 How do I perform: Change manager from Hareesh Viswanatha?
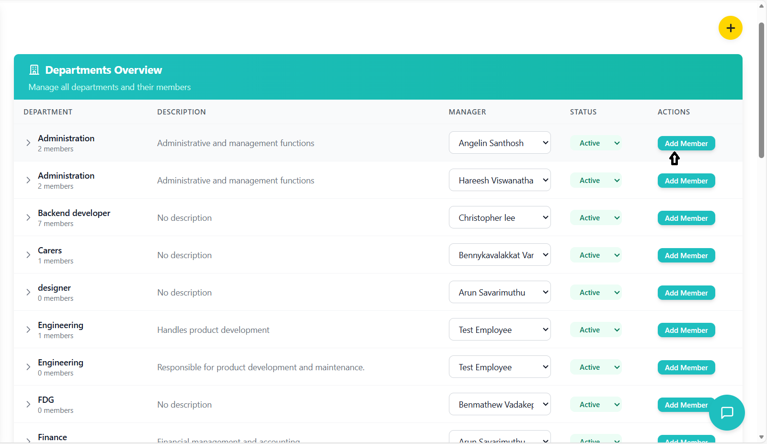pos(499,180)
